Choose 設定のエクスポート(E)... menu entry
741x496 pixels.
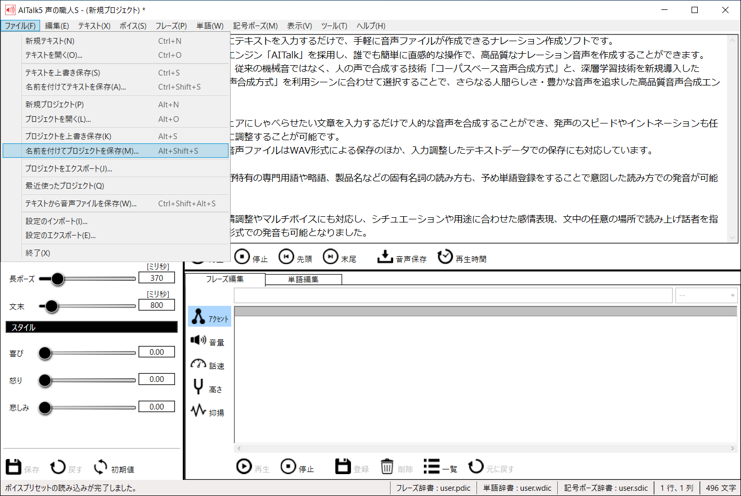pyautogui.click(x=116, y=235)
